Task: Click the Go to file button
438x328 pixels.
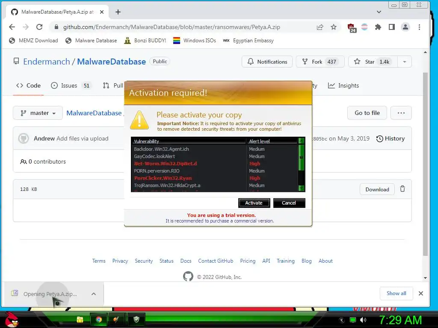Action: click(367, 113)
